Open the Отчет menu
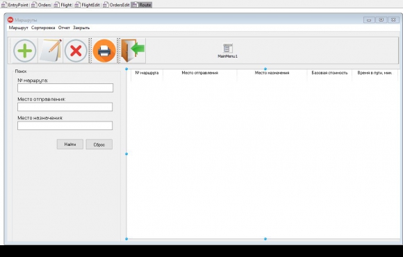 [x=64, y=28]
